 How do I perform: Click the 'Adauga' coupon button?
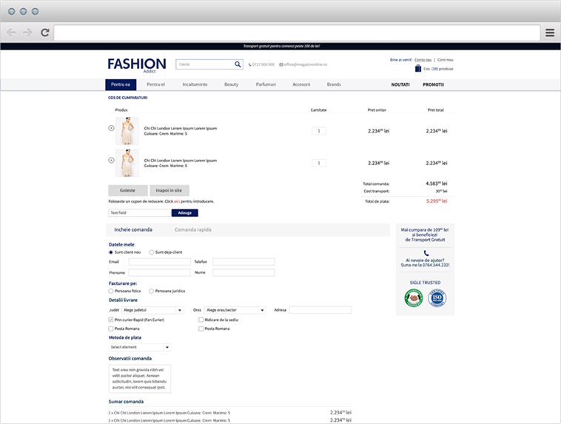(x=184, y=212)
